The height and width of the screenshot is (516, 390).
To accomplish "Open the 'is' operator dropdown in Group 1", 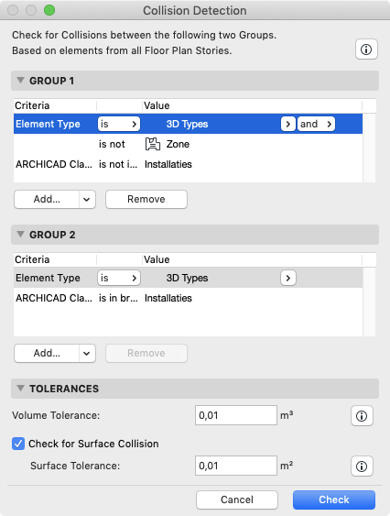I will (119, 124).
